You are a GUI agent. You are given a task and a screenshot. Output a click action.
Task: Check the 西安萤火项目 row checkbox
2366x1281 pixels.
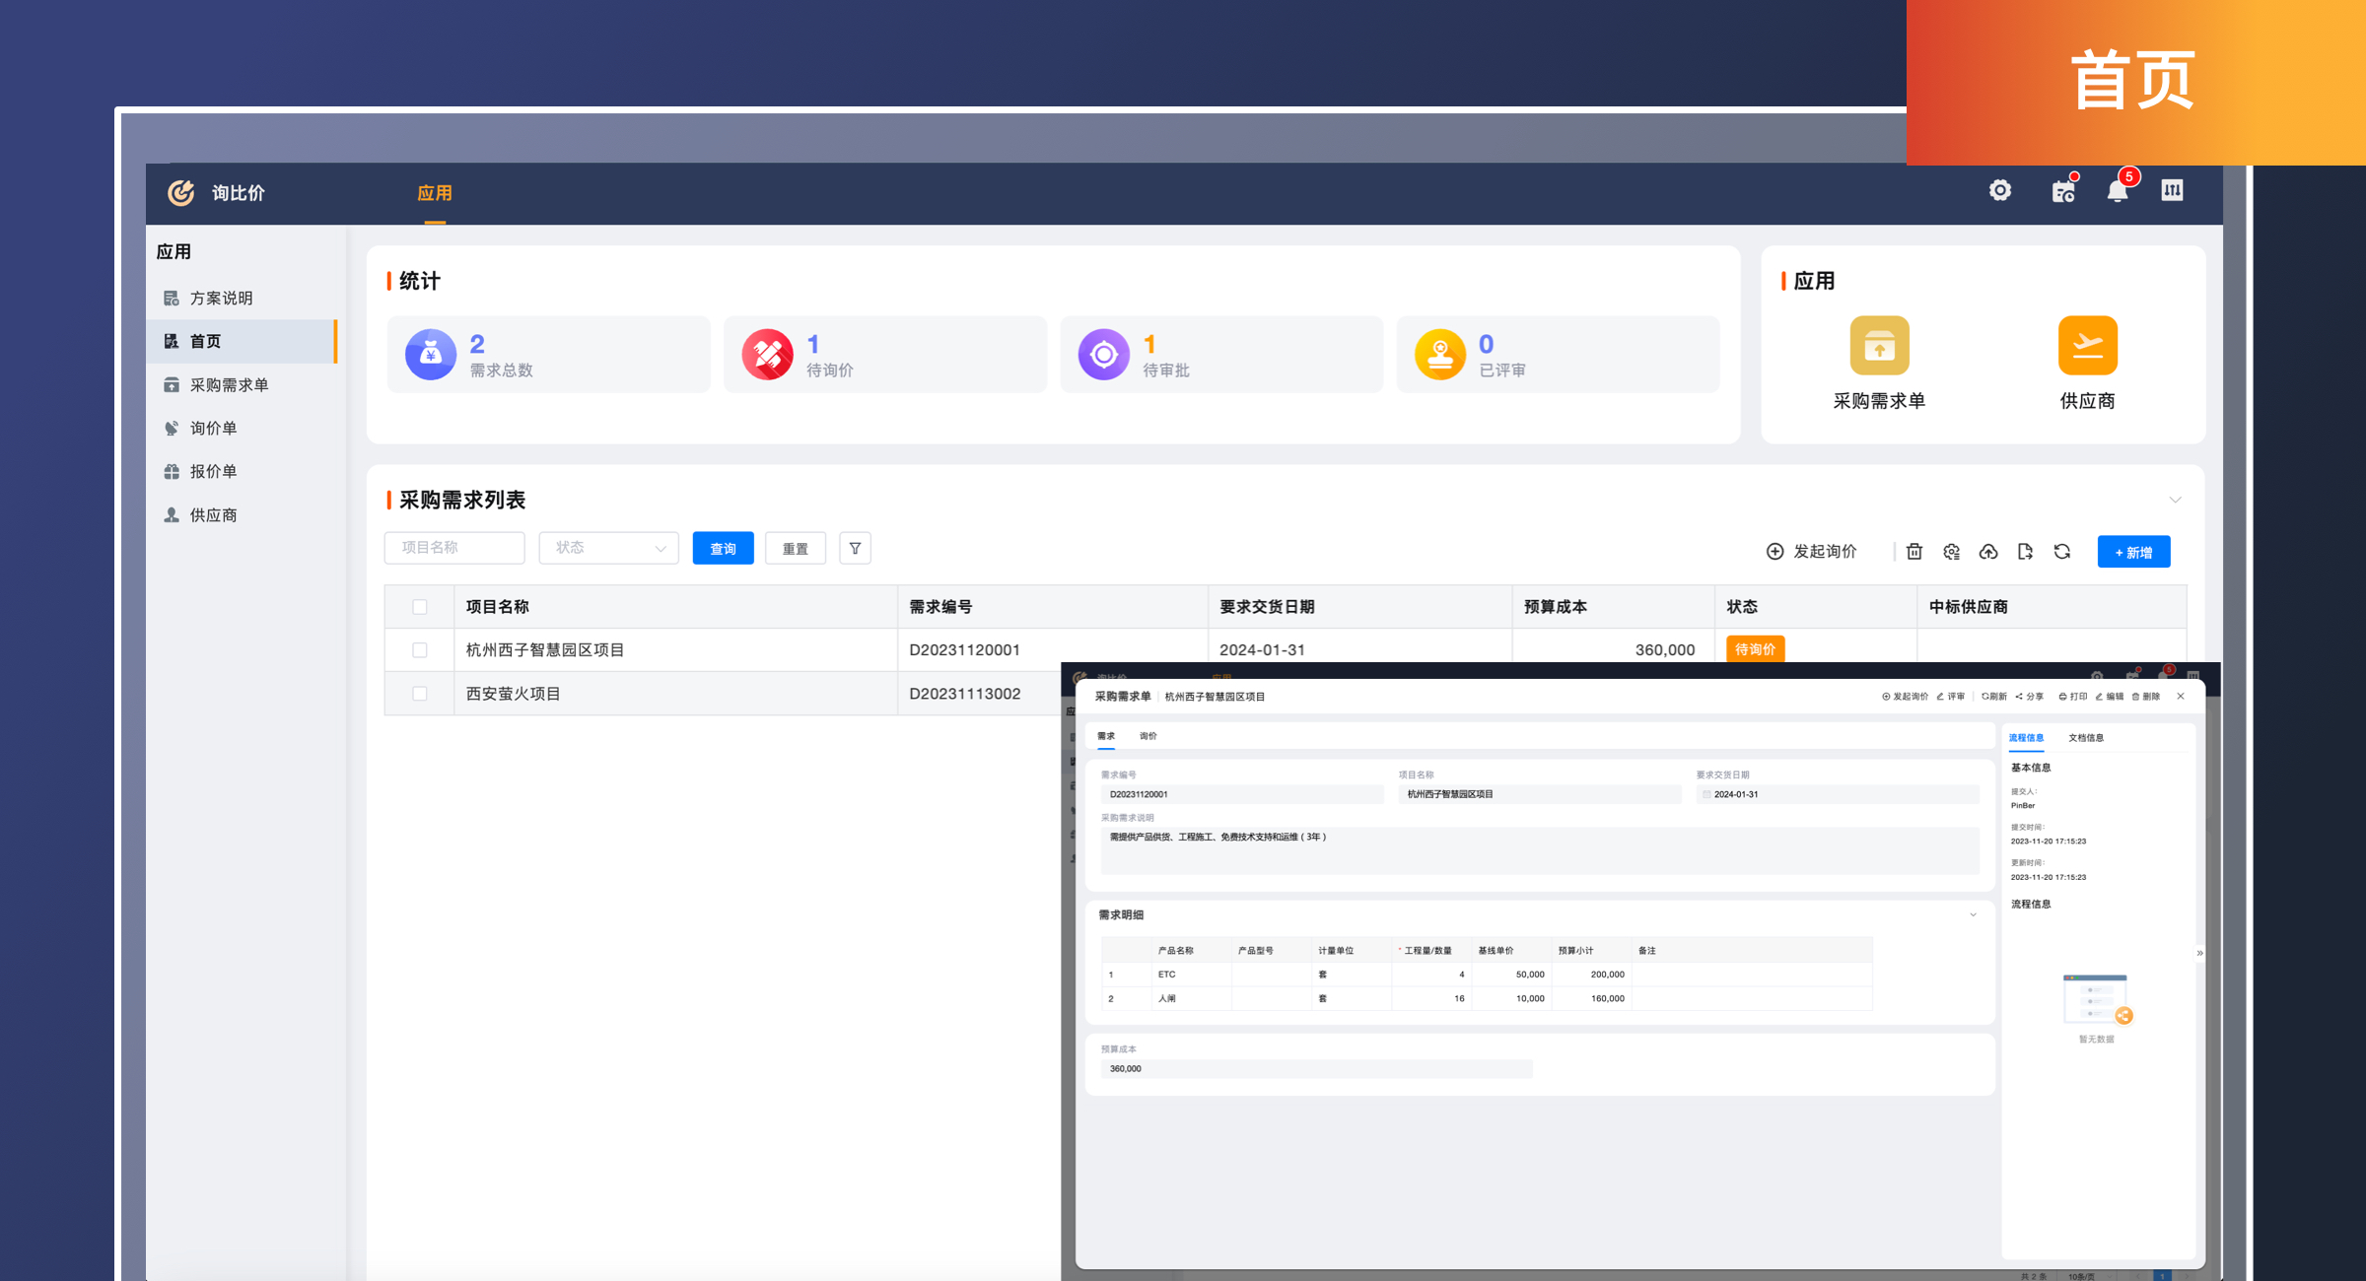click(x=420, y=694)
